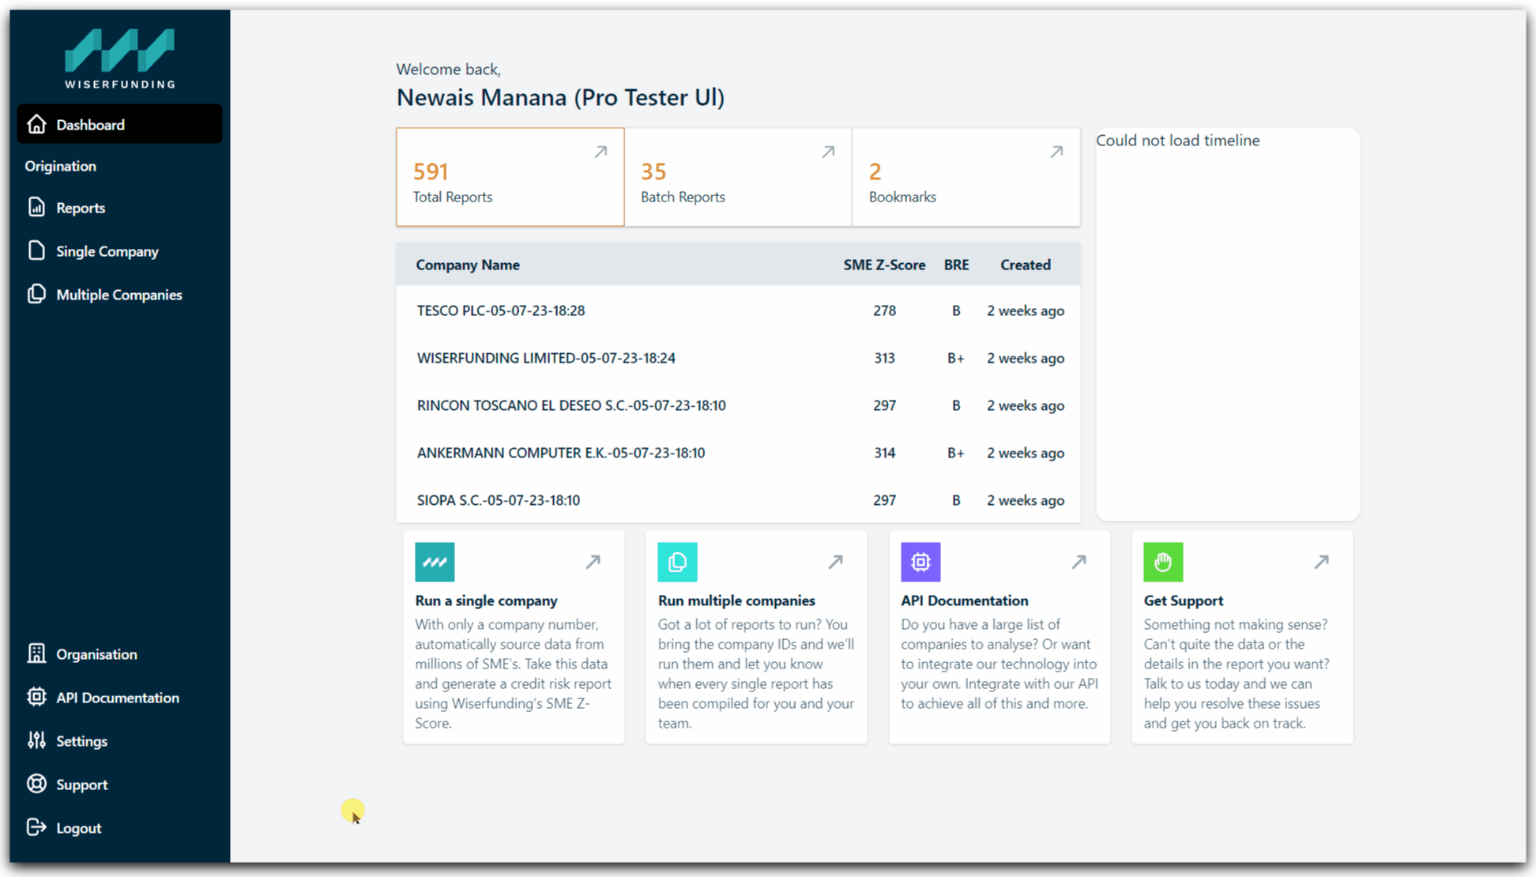The width and height of the screenshot is (1536, 877).
Task: Open the 2 Bookmarks card
Action: pyautogui.click(x=966, y=177)
